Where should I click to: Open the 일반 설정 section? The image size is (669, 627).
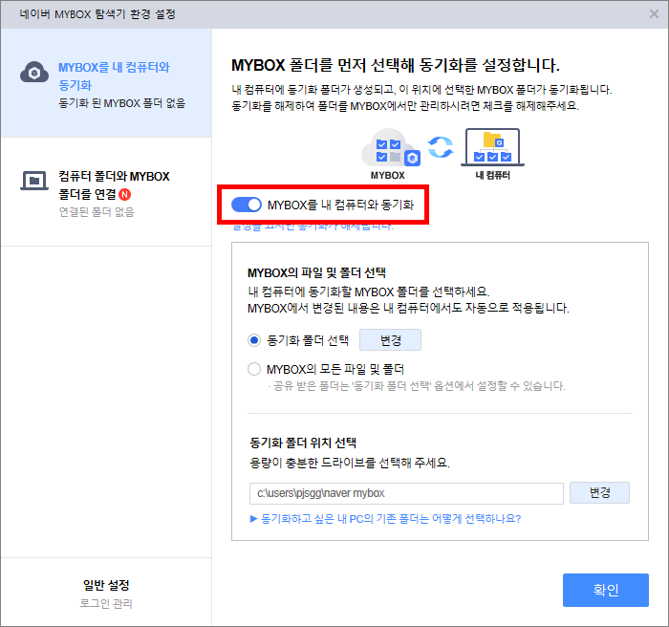click(106, 593)
